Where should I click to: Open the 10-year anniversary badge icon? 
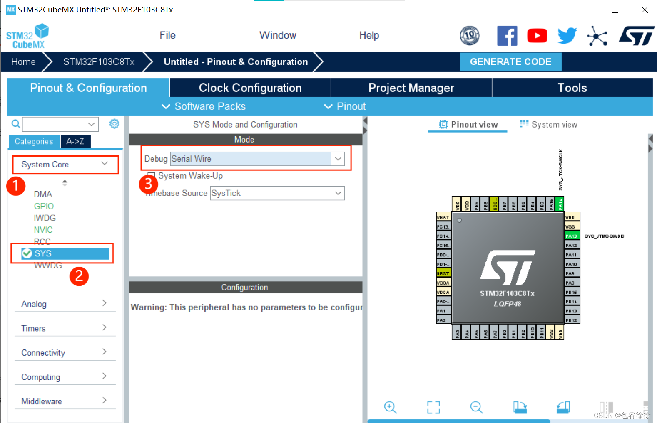tap(469, 36)
